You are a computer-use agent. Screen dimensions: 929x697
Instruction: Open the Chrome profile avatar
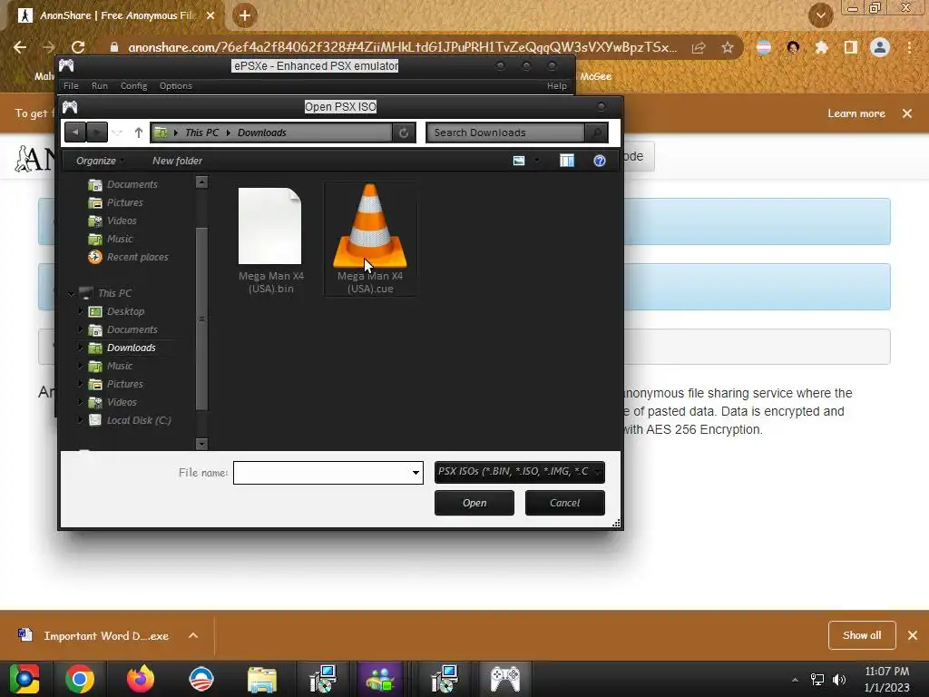[x=880, y=47]
